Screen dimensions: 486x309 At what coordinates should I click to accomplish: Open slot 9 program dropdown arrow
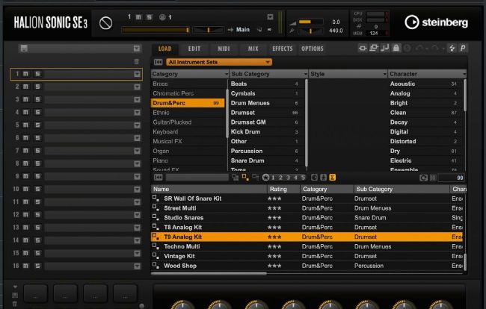[x=137, y=176]
